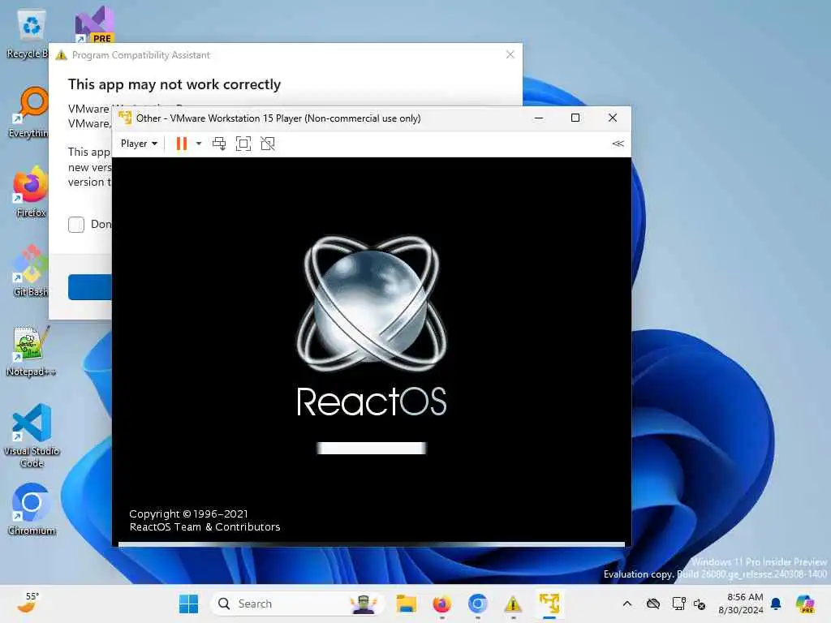831x623 pixels.
Task: Expand the power options arrow beside pause
Action: (199, 144)
